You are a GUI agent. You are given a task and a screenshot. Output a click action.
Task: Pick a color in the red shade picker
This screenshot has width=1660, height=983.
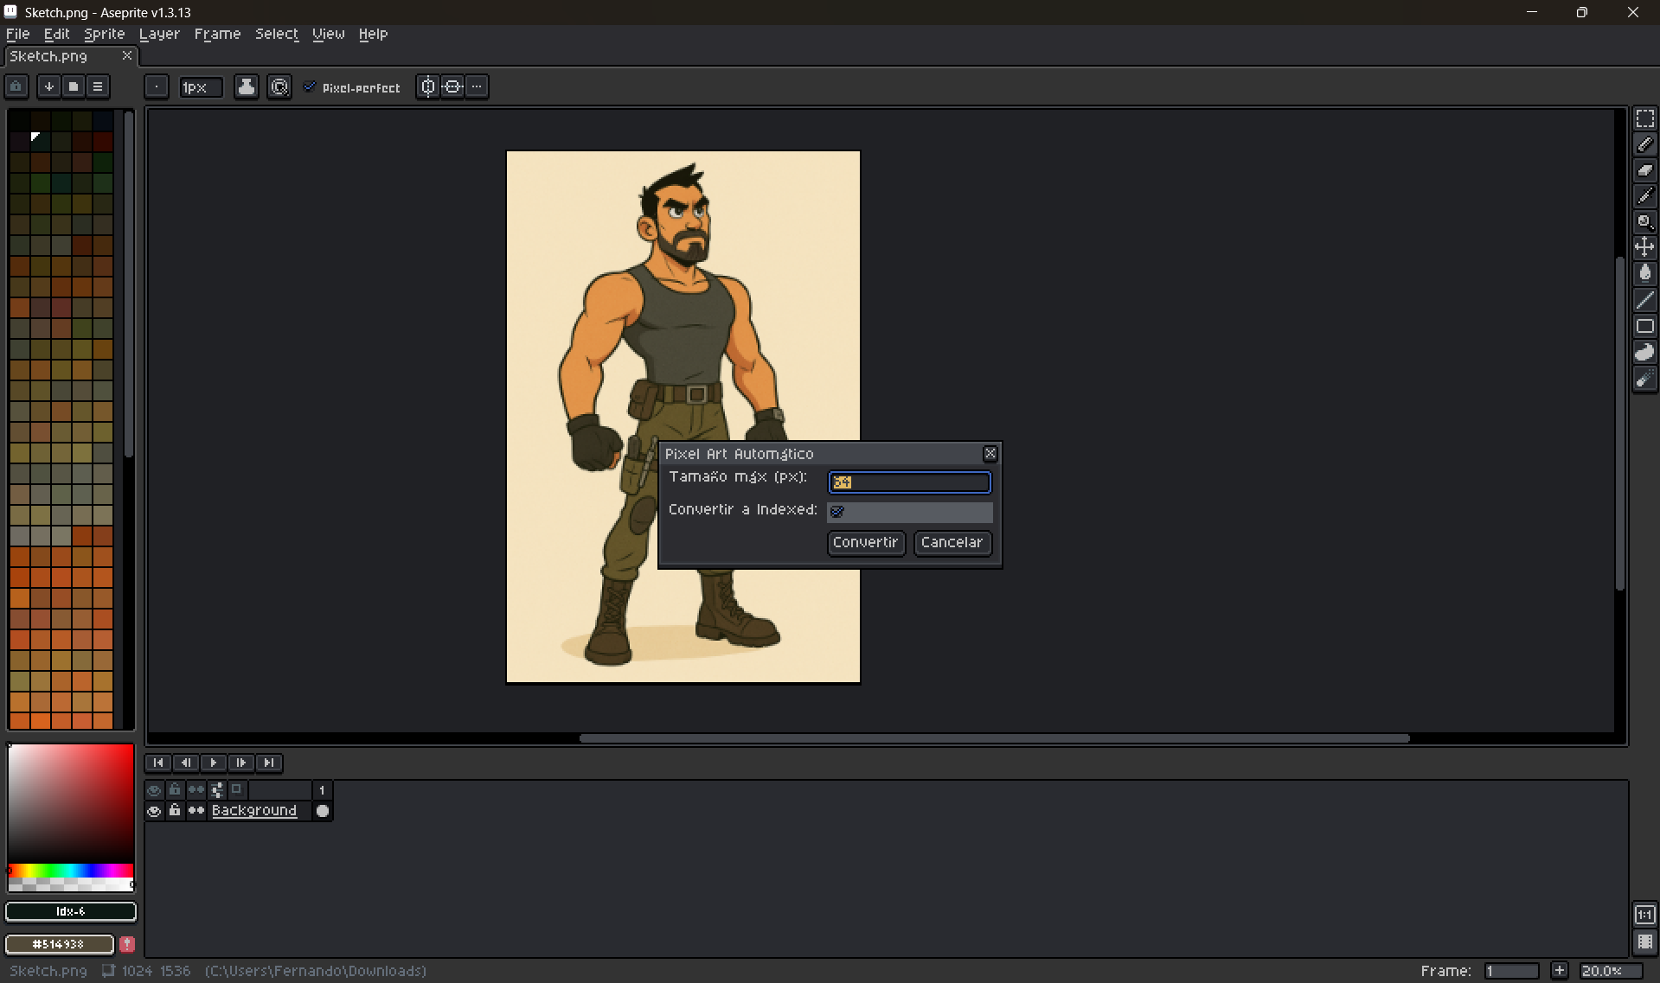pyautogui.click(x=71, y=803)
